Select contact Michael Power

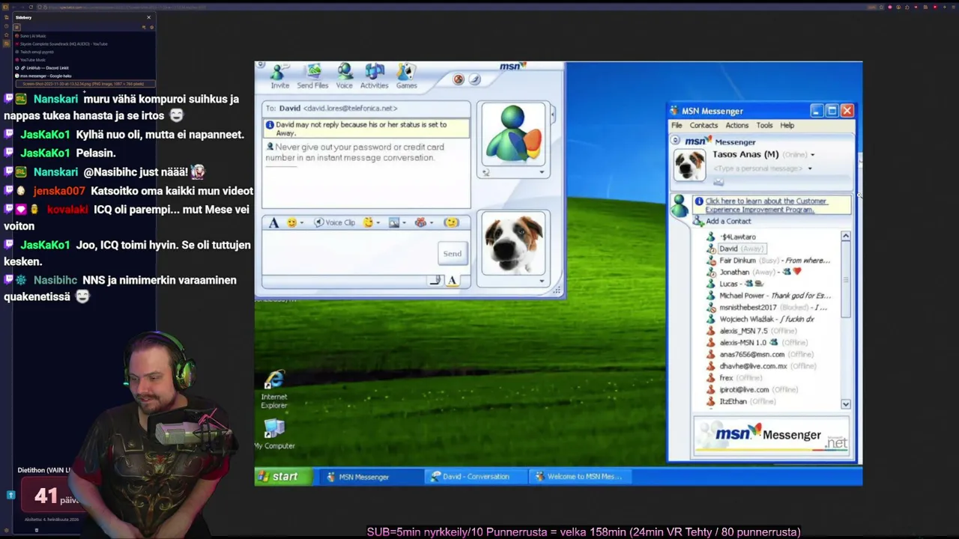(x=769, y=296)
